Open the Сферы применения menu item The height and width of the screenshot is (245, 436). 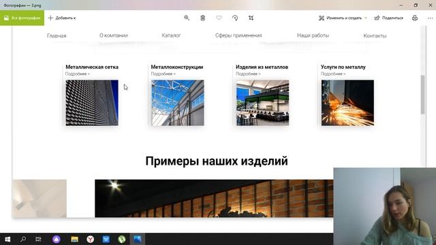[238, 35]
